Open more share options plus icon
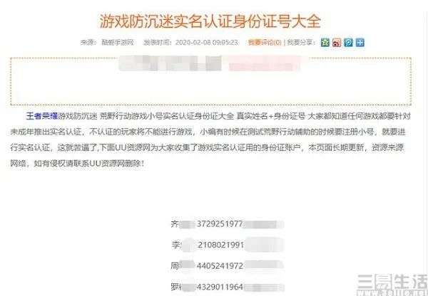 (x=360, y=43)
